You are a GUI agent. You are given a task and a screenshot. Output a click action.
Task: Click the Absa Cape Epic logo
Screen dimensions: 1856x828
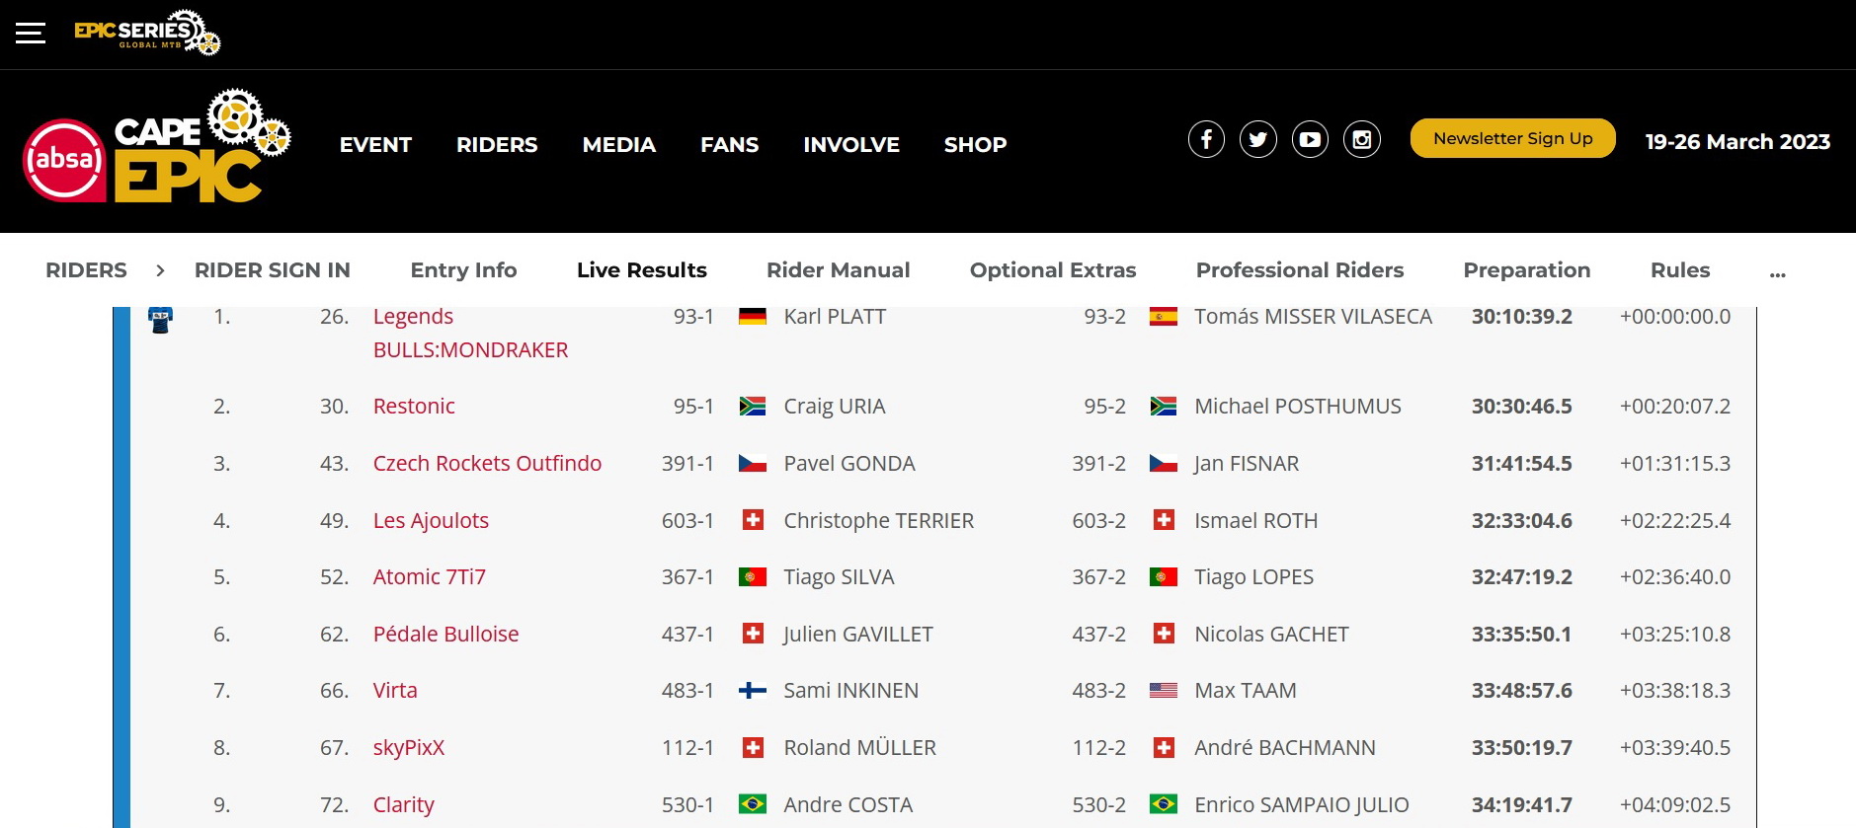pos(156,148)
